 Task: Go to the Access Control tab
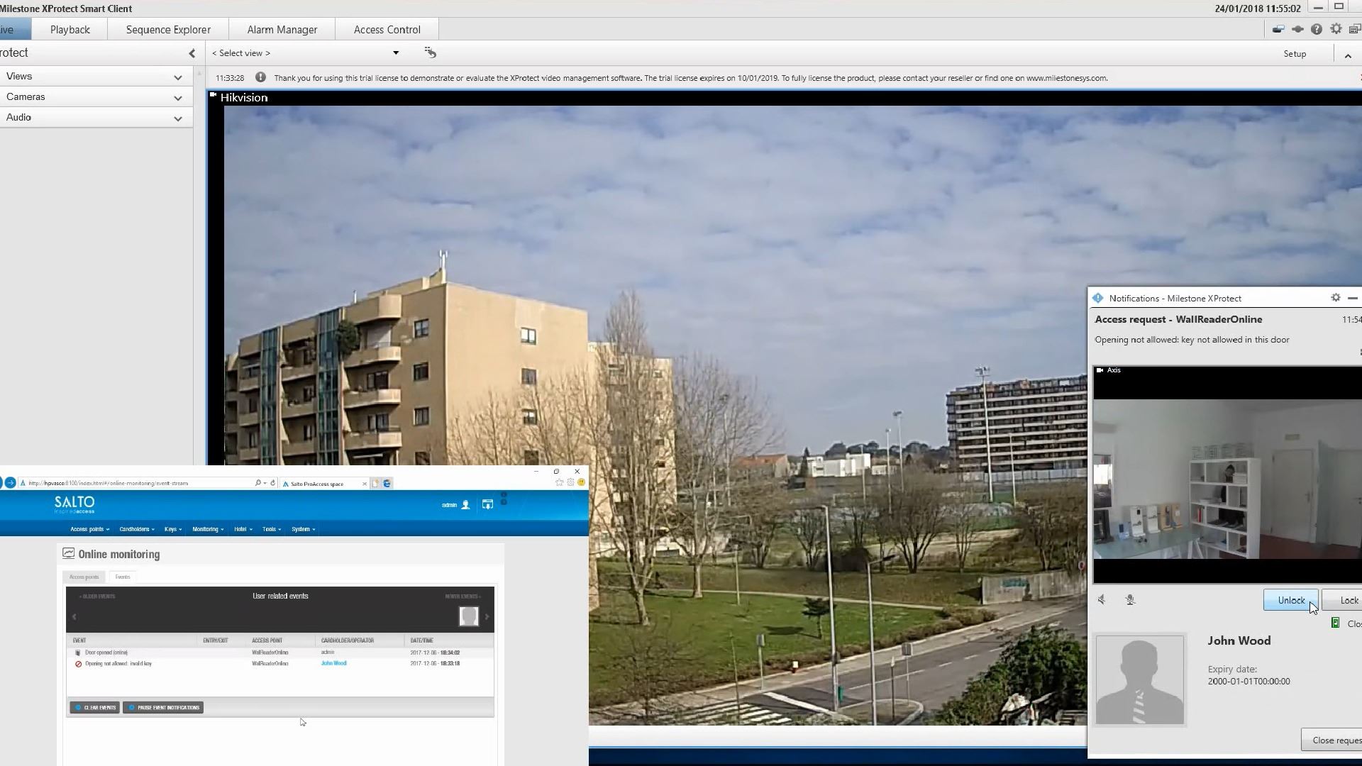point(387,29)
